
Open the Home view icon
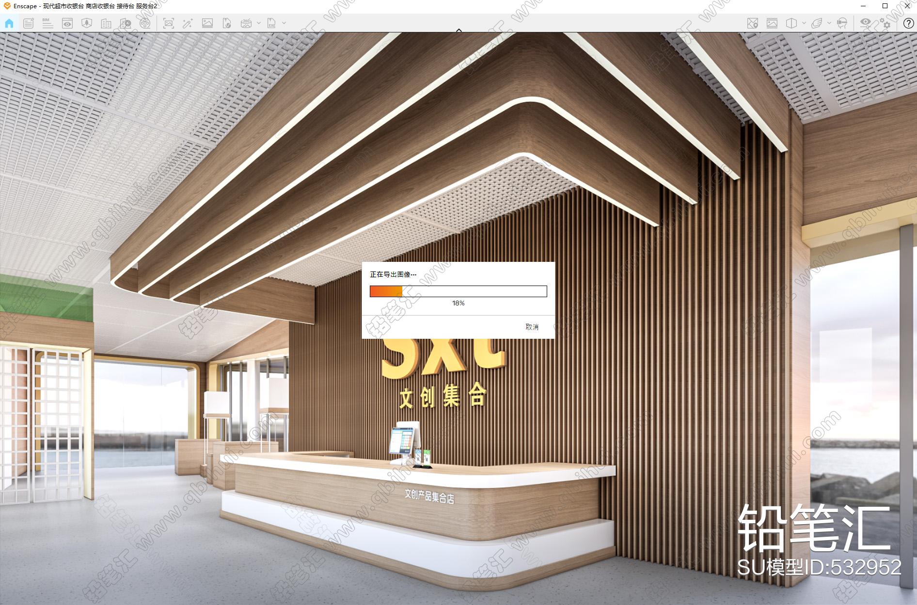click(x=9, y=23)
